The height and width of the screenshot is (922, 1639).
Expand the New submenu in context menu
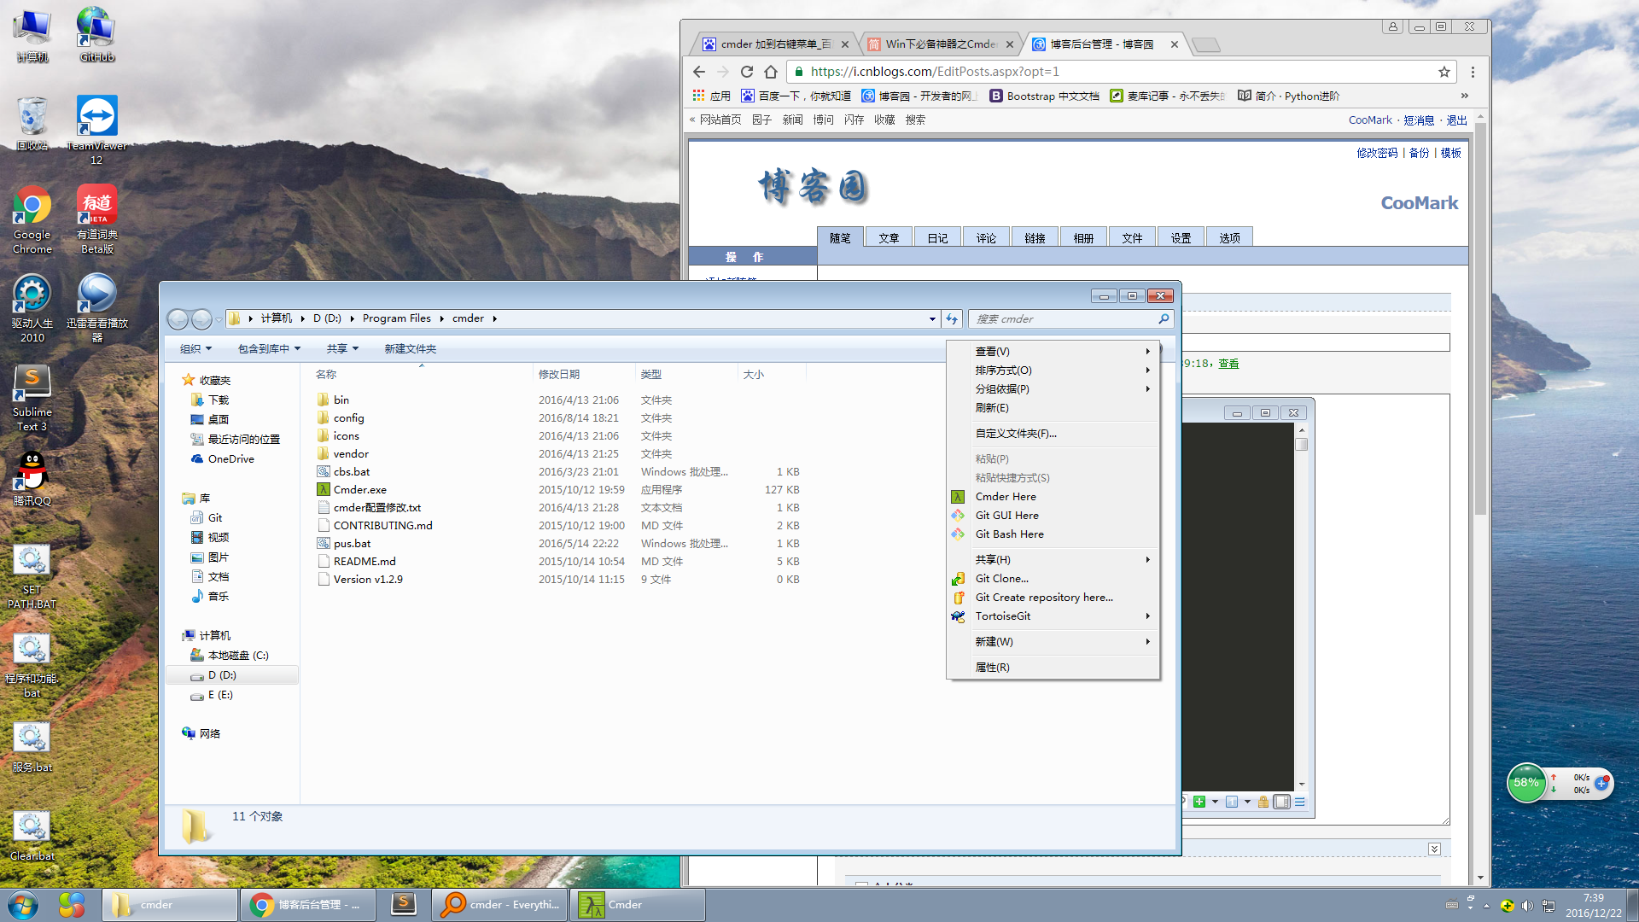[1053, 642]
